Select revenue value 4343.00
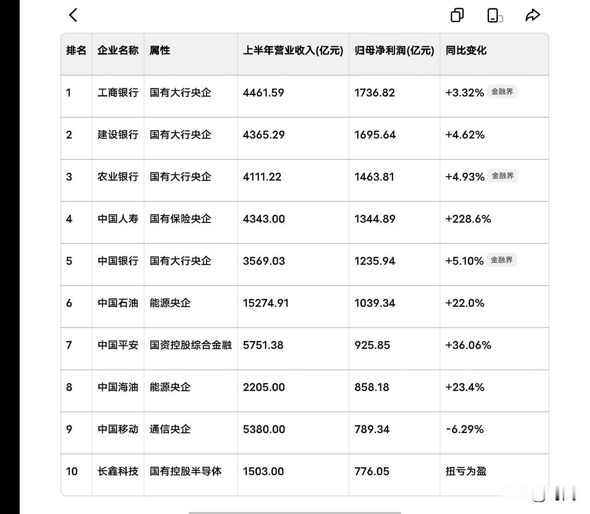The width and height of the screenshot is (590, 514). (264, 219)
